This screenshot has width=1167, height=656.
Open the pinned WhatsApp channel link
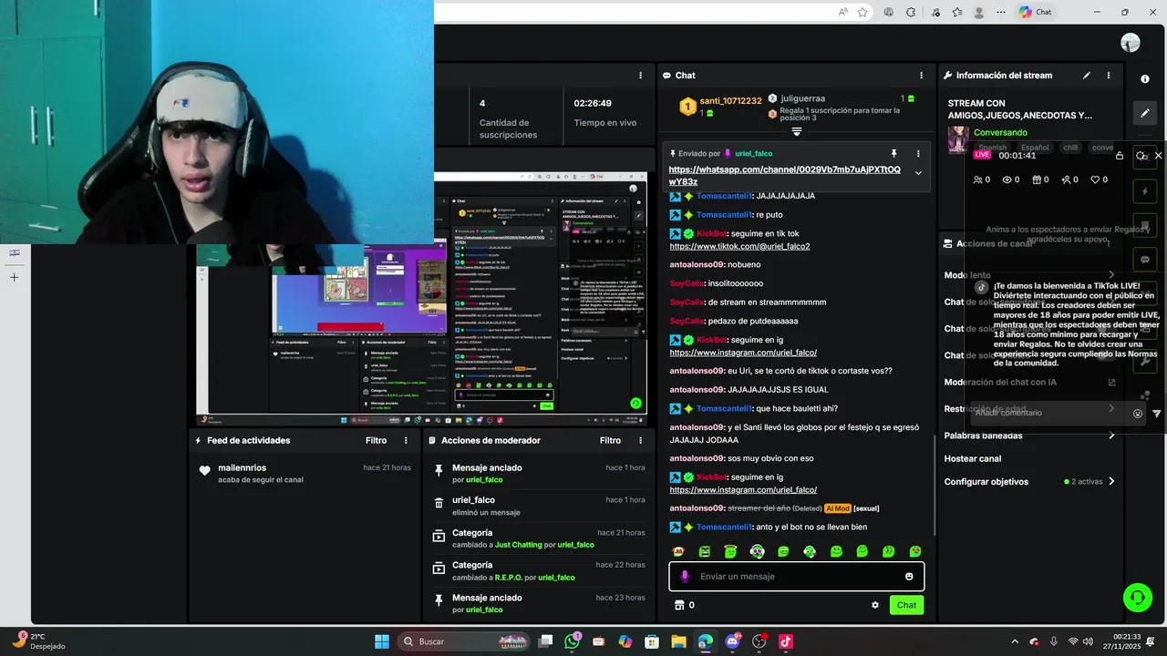784,176
